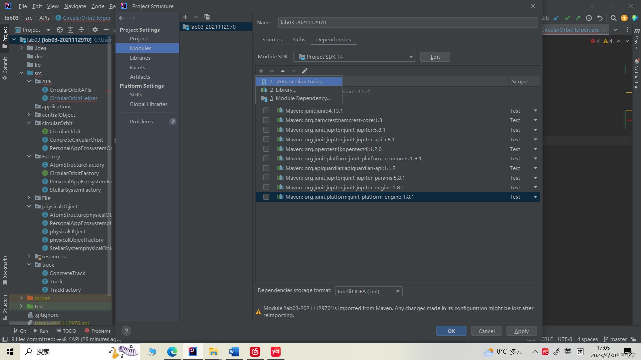
Task: Expand the resources folder in project tree
Action: (29, 256)
